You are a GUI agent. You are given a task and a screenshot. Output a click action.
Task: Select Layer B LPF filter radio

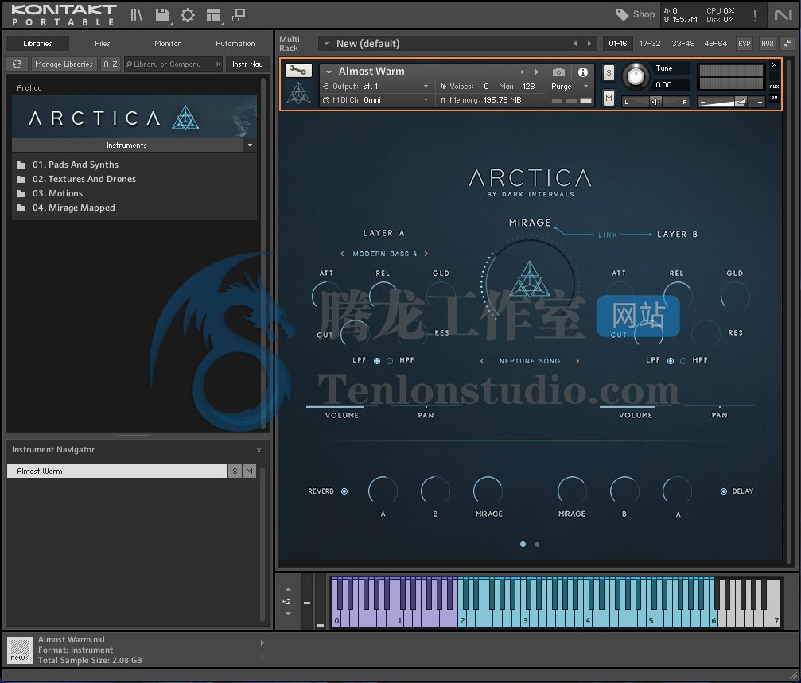pos(671,361)
